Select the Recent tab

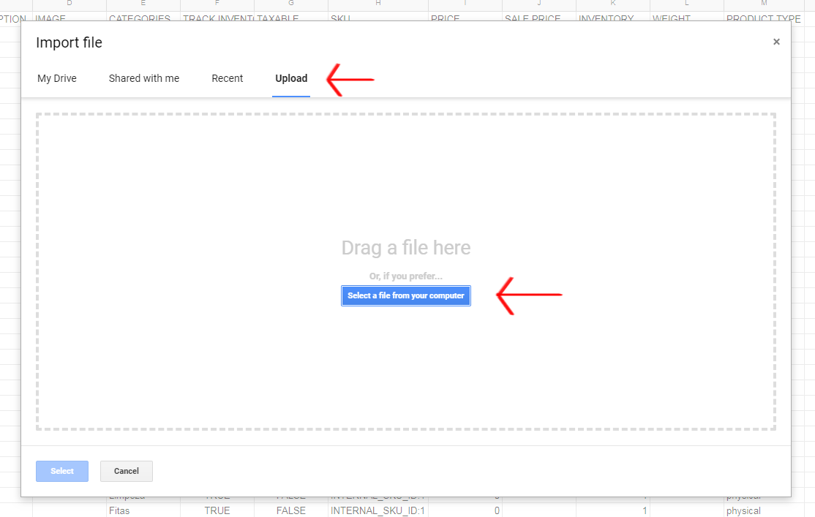228,78
